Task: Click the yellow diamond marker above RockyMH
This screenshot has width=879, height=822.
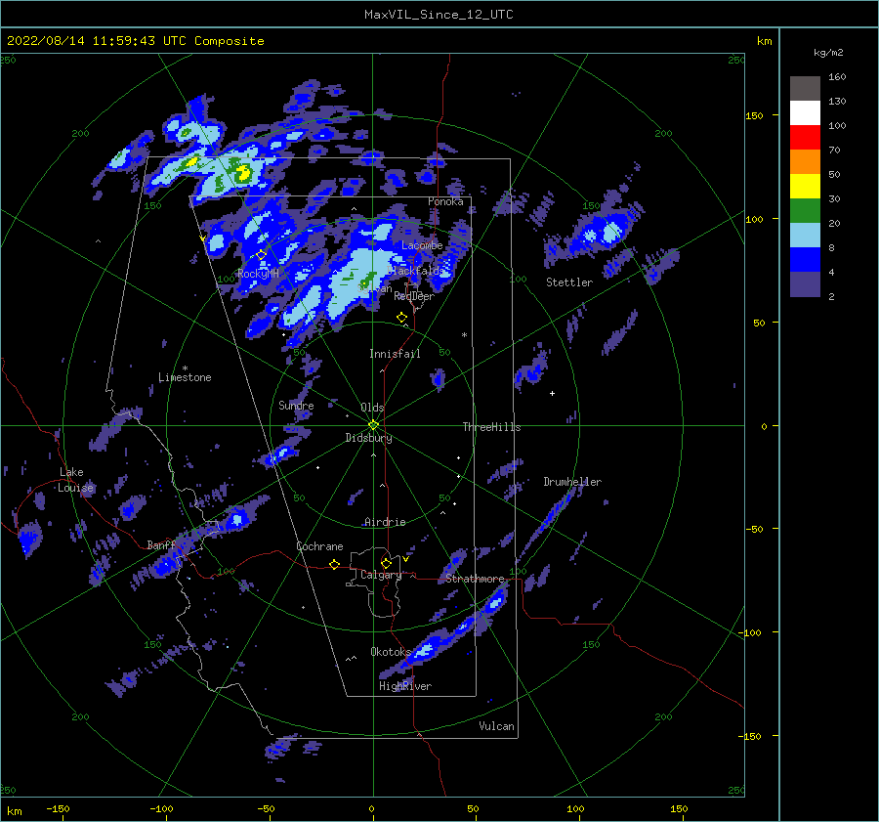Action: click(261, 255)
